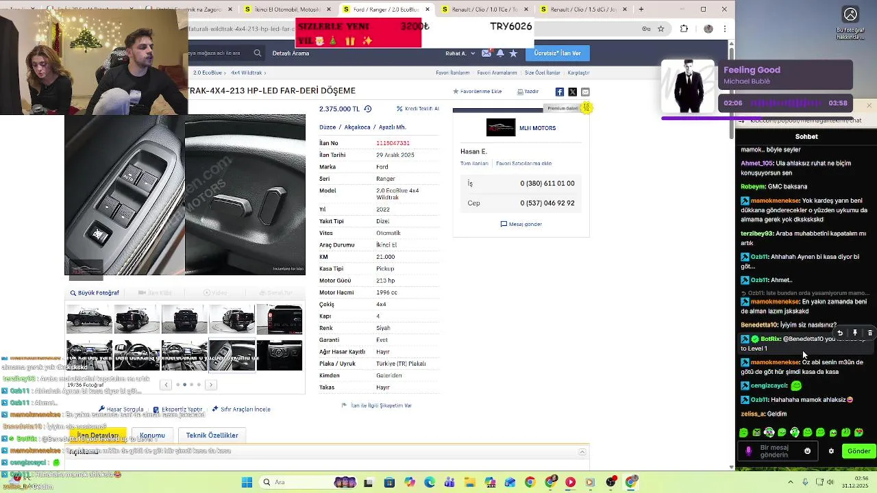Open the favorites star icon in header

point(513,53)
